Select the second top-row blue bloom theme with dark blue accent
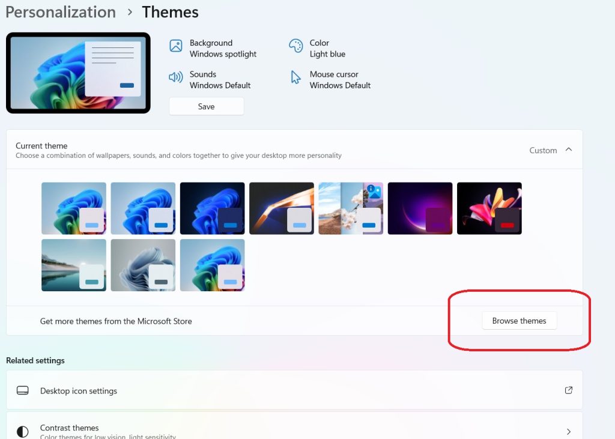 pos(143,208)
